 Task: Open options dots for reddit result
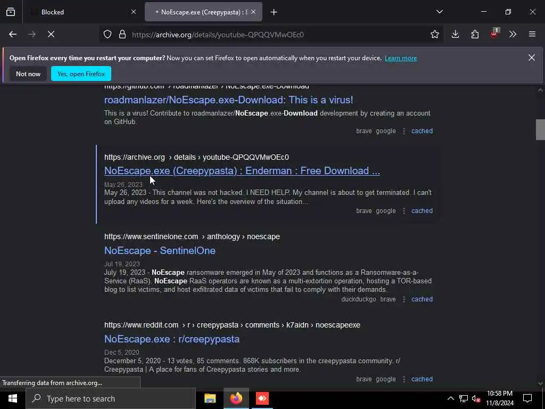[403, 379]
